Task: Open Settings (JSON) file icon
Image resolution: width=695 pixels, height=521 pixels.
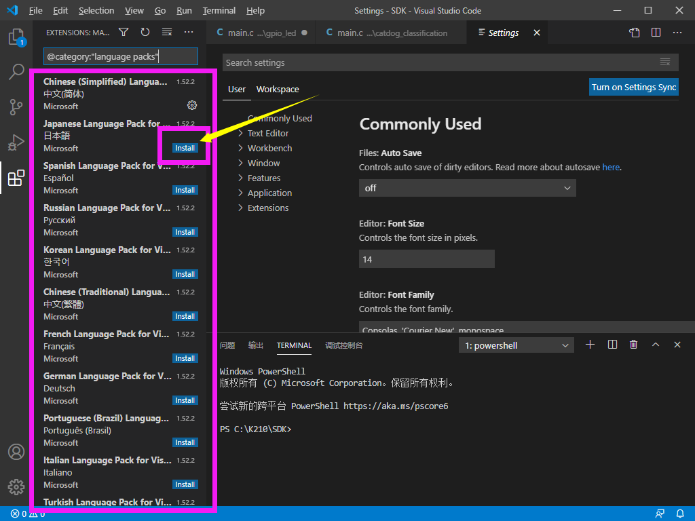Action: coord(635,33)
